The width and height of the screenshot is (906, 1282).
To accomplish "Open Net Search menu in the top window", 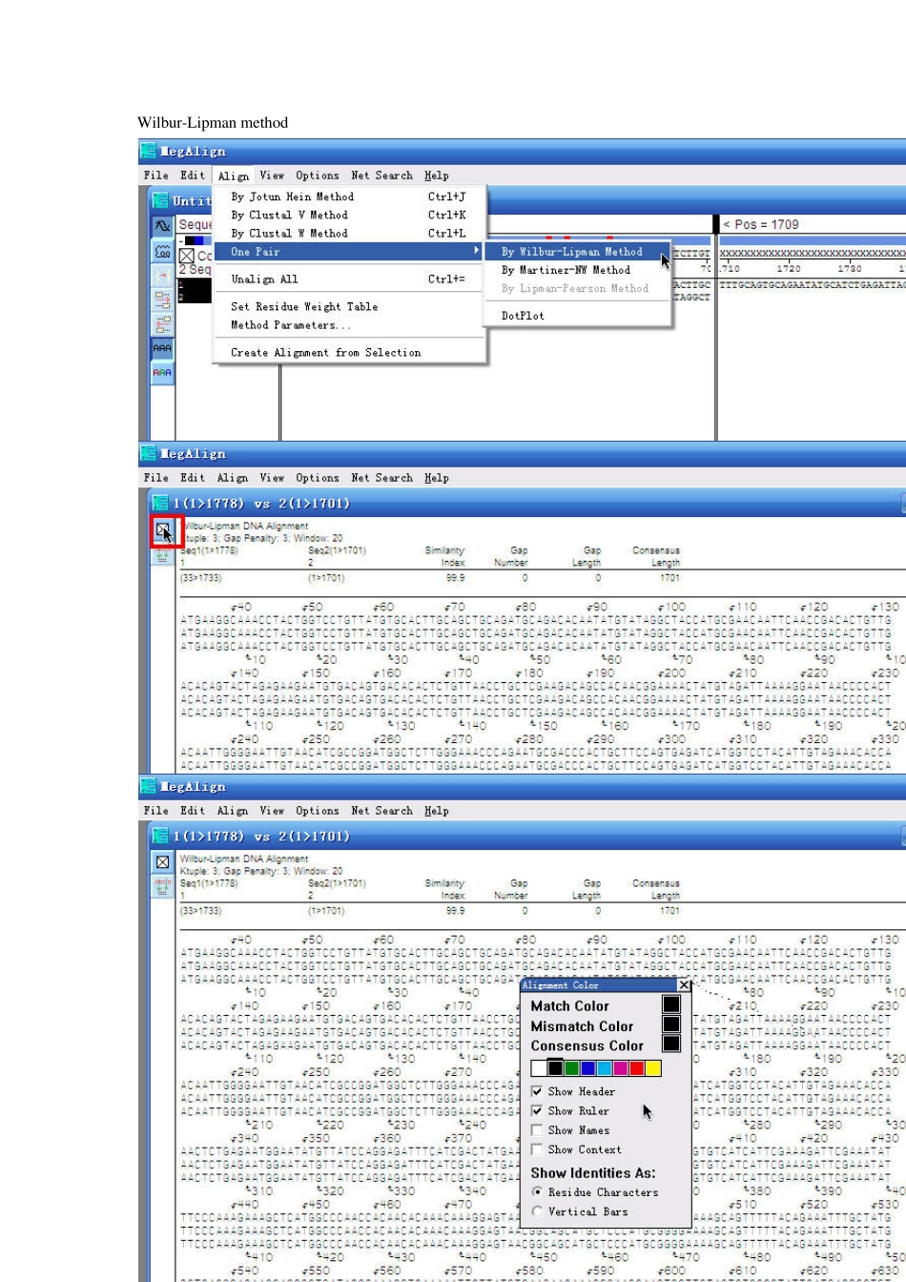I will pos(381,176).
